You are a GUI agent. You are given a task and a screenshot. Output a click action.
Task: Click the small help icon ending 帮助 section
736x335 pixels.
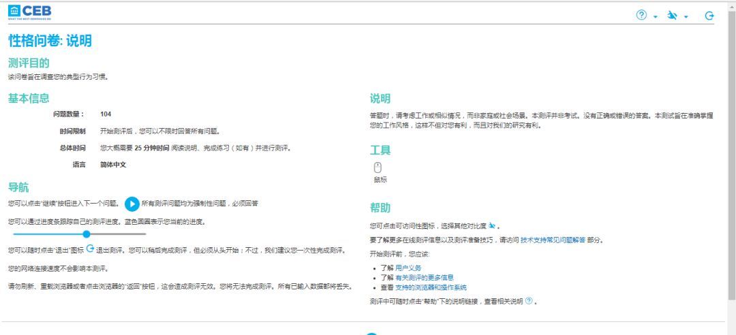pyautogui.click(x=528, y=301)
